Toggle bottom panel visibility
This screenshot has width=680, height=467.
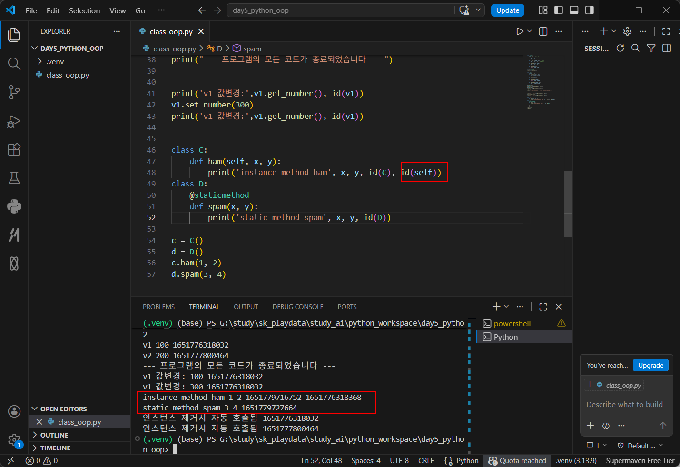click(x=574, y=10)
